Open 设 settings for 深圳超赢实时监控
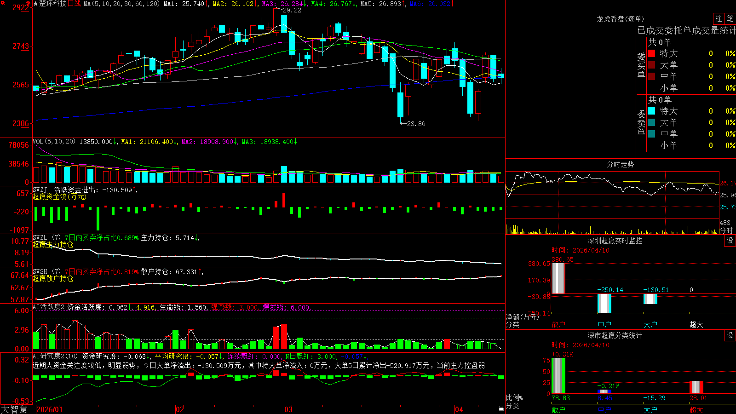Viewport: 736px width, 414px height. pyautogui.click(x=730, y=241)
